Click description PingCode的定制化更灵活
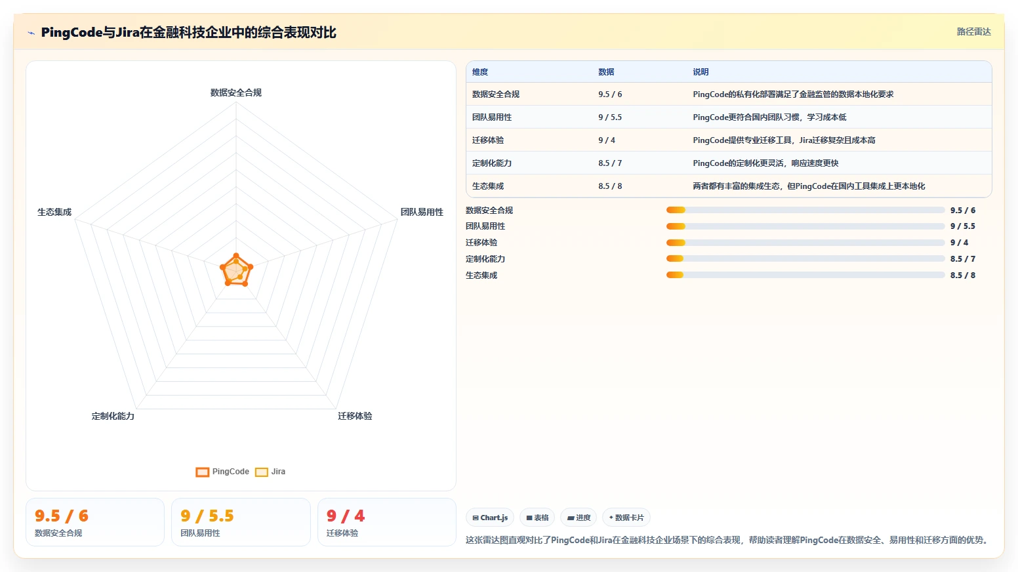The image size is (1018, 572). [765, 163]
